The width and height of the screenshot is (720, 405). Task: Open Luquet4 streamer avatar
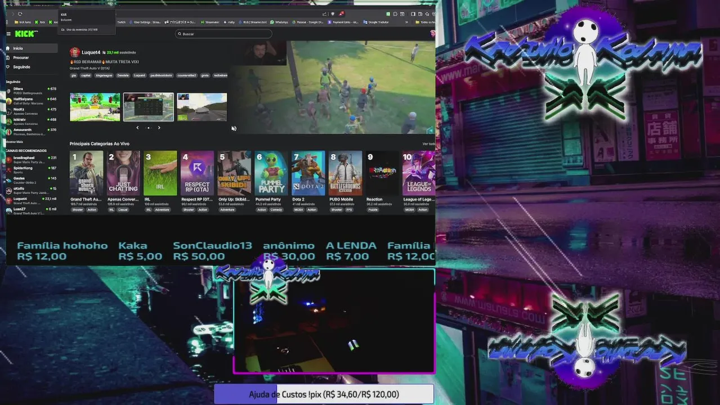pos(74,52)
